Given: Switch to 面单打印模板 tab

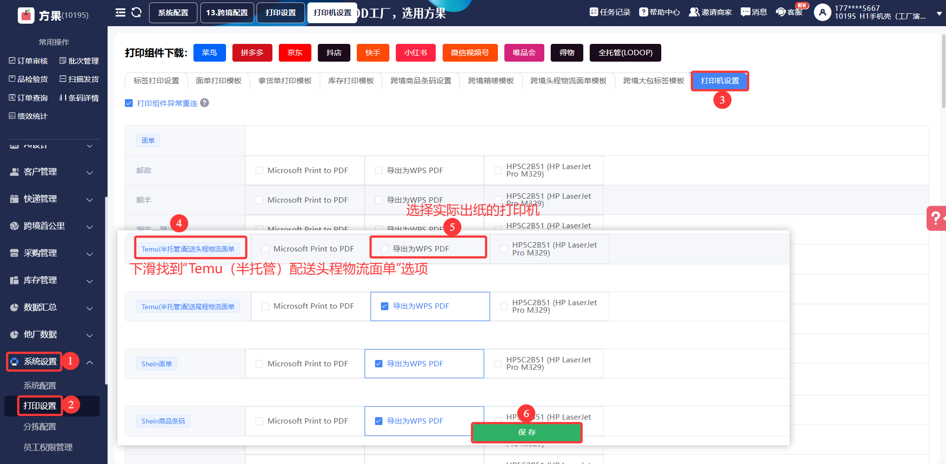Looking at the screenshot, I should coord(219,81).
